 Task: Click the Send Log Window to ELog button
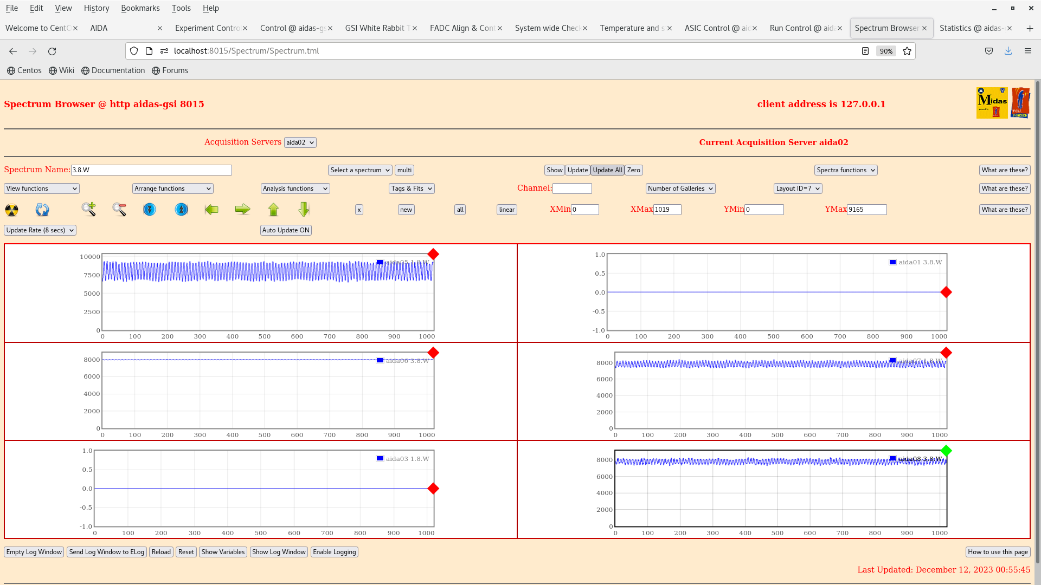point(106,551)
